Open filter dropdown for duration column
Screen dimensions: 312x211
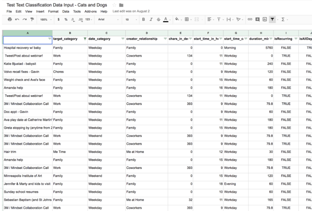coord(271,39)
